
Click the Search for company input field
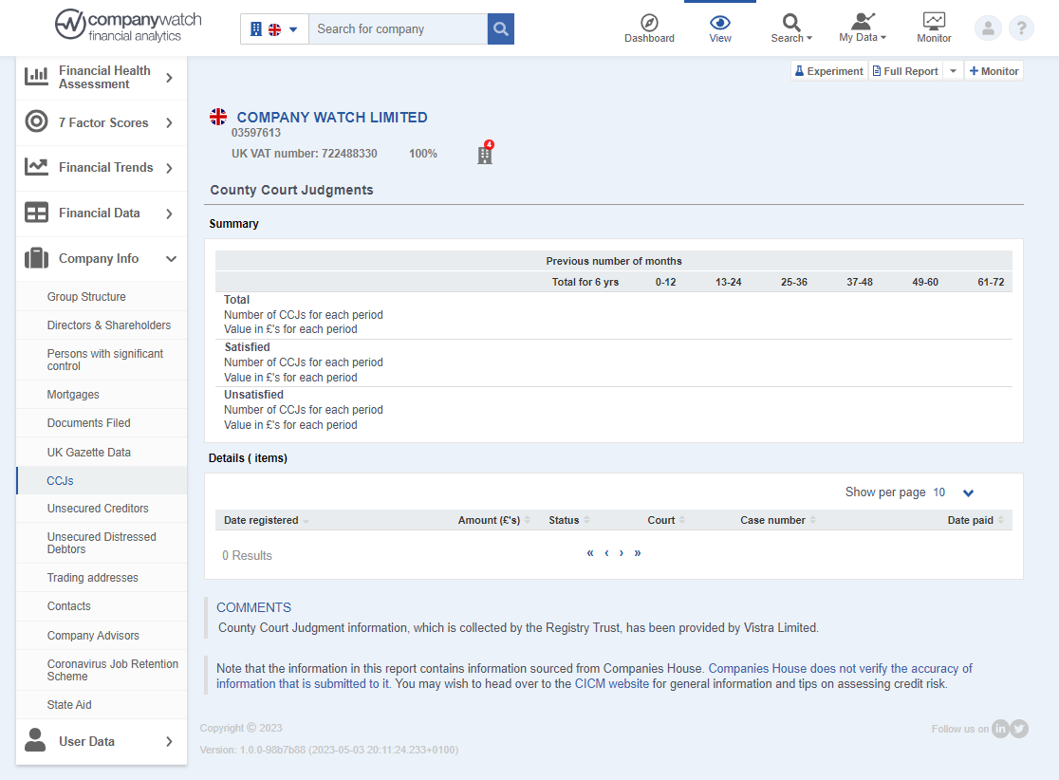pyautogui.click(x=398, y=29)
